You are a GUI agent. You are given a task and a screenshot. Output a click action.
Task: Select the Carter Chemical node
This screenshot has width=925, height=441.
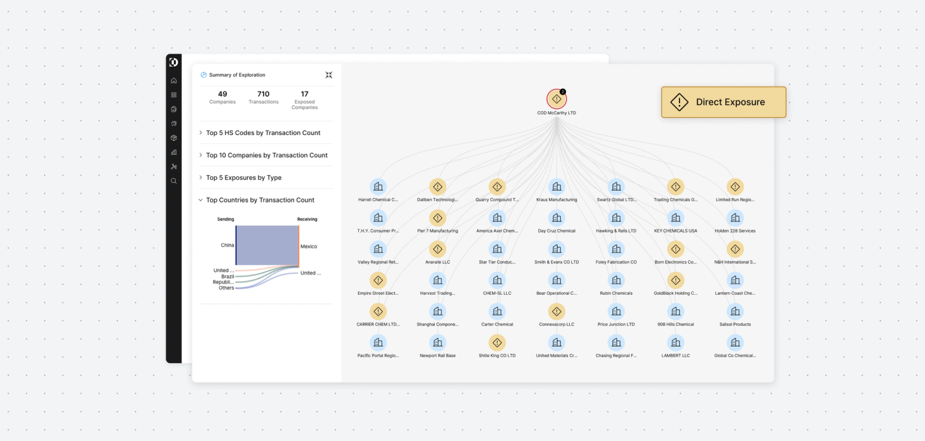[x=497, y=311]
